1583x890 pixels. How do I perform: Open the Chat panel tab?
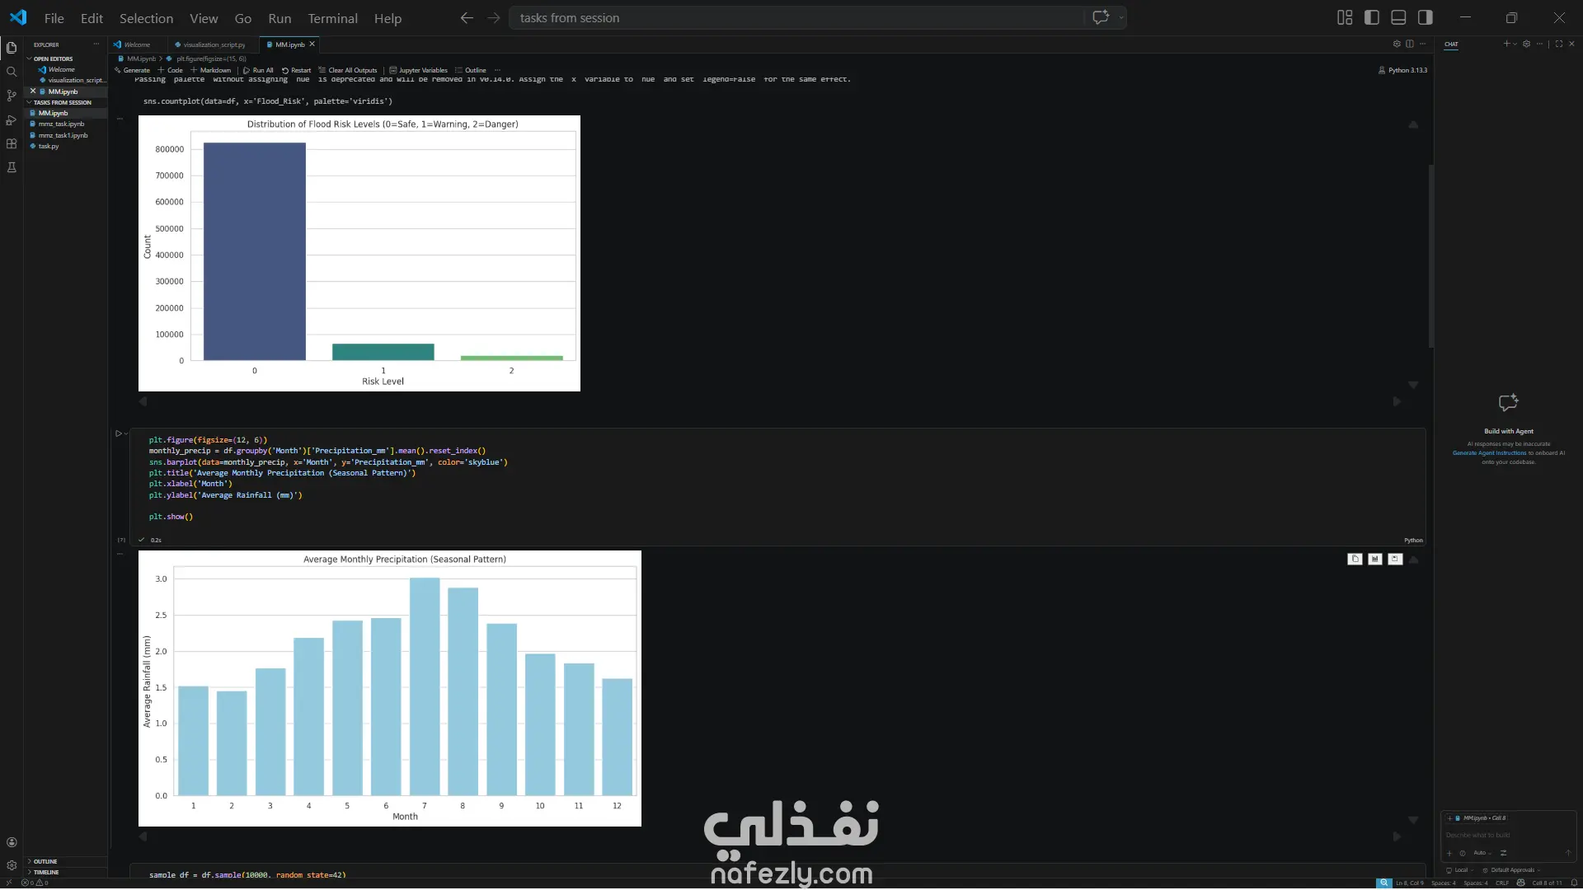[1451, 44]
